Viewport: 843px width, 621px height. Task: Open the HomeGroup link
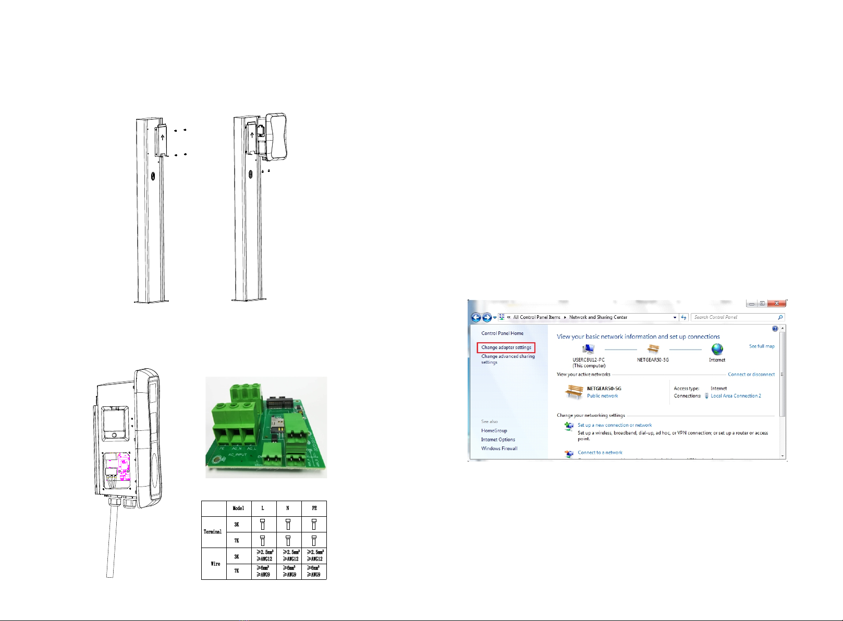click(494, 431)
